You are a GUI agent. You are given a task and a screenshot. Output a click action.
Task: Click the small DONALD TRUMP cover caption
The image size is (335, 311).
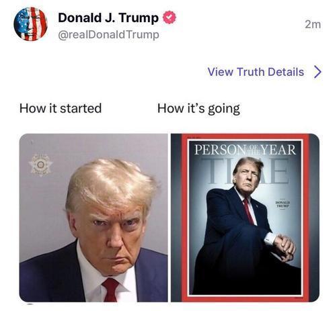click(283, 204)
